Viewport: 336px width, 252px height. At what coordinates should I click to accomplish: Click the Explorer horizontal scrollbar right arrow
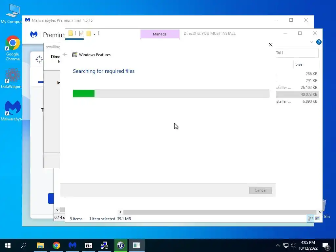320,212
